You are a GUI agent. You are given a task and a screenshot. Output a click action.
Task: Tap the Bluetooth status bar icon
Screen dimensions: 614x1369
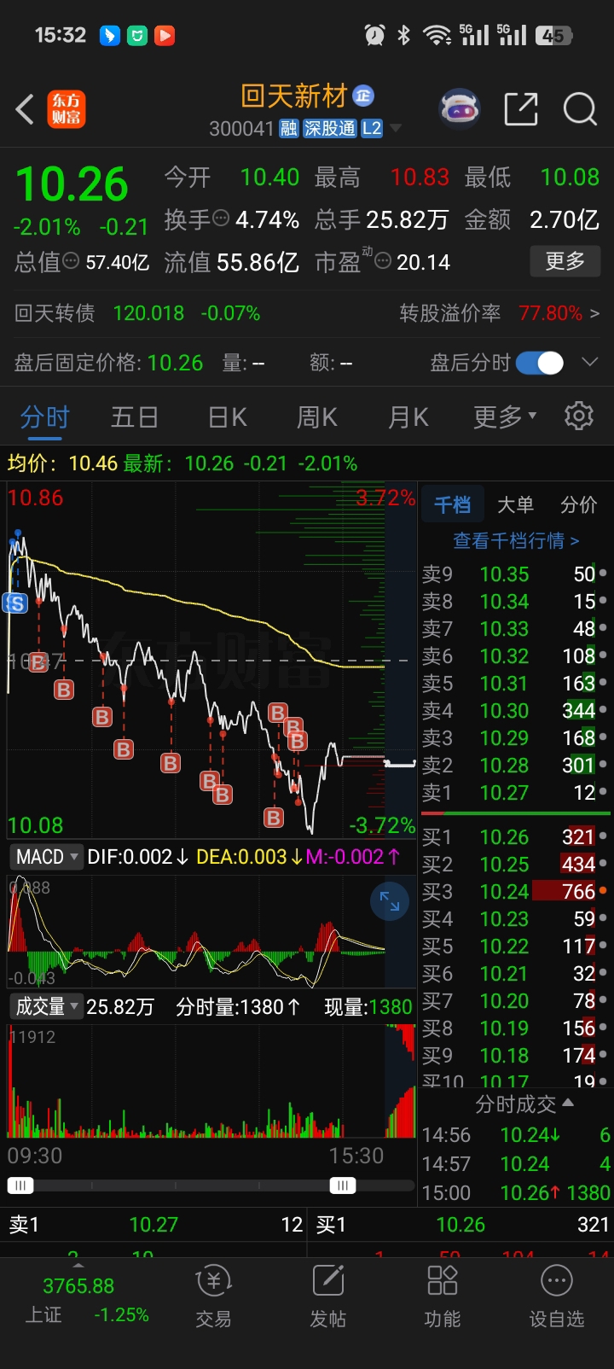click(x=404, y=35)
